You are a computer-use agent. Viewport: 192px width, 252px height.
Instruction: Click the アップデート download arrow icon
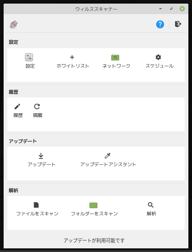(x=41, y=156)
